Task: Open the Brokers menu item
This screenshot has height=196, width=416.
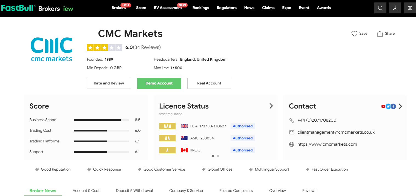Action: 118,8
